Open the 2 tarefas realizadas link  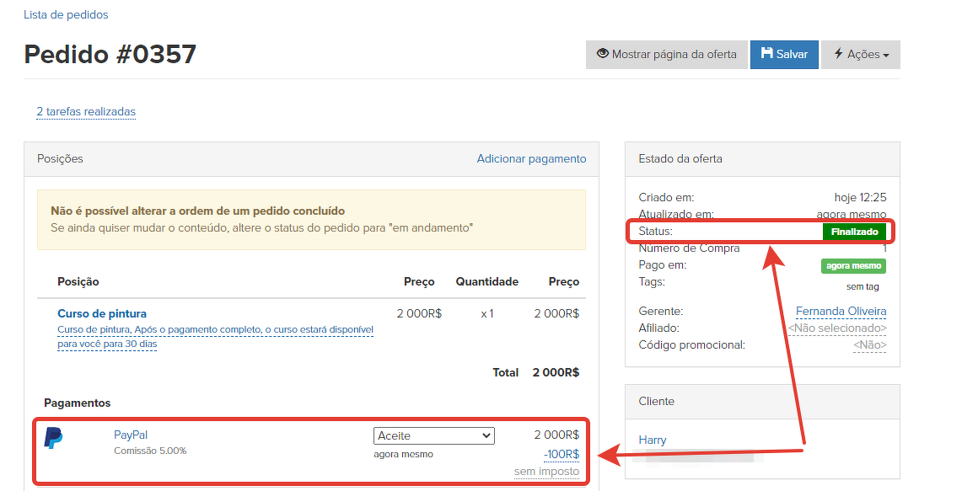click(86, 112)
